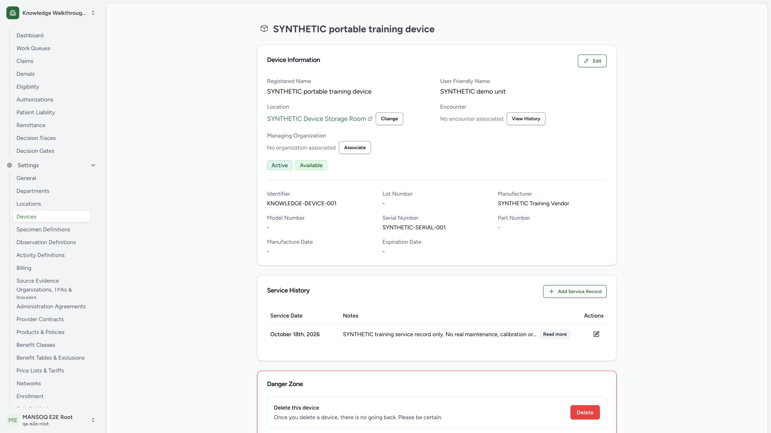Click the Available status badge
The image size is (771, 433).
pyautogui.click(x=311, y=165)
